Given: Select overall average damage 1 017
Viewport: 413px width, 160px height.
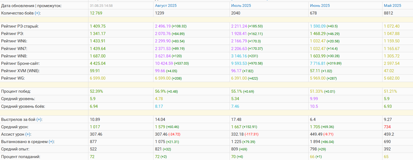Looking at the screenshot, I should pyautogui.click(x=95, y=127).
